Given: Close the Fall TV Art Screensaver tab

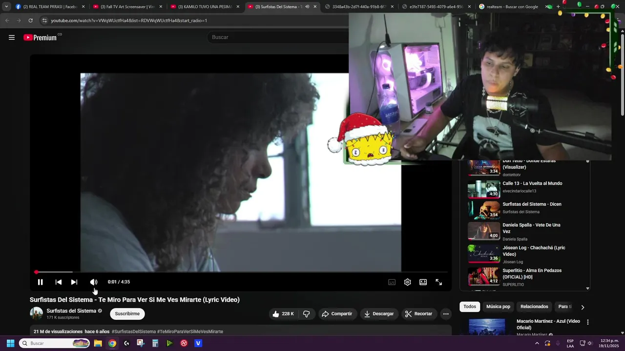Looking at the screenshot, I should coord(161,7).
